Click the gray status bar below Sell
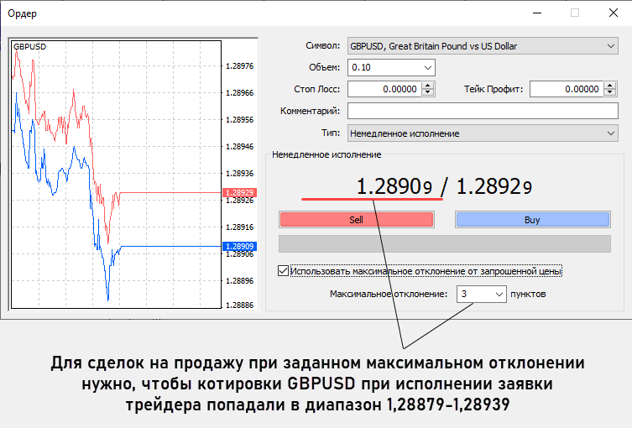This screenshot has width=632, height=428. point(444,243)
